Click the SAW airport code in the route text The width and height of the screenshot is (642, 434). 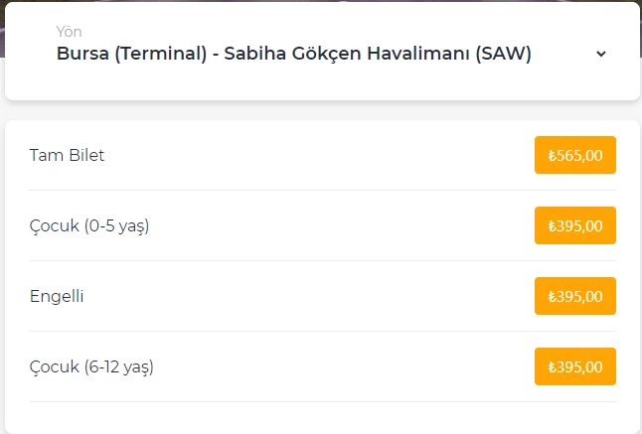click(503, 54)
